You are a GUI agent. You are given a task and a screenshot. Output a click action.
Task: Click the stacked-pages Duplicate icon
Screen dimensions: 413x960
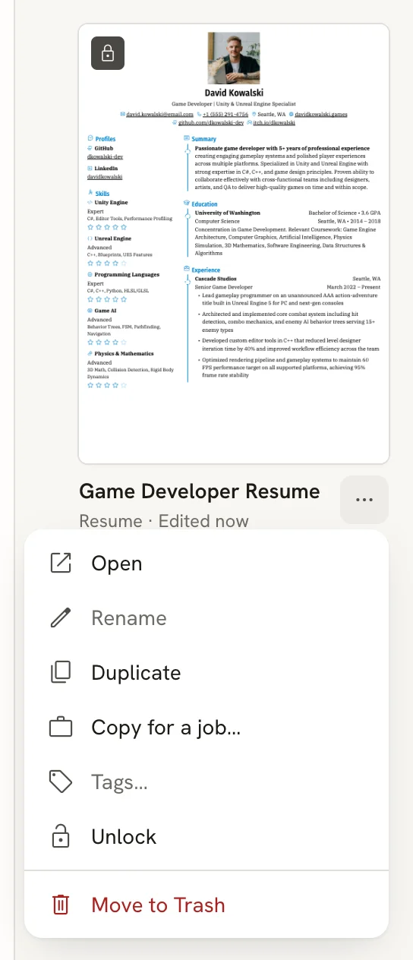(61, 673)
